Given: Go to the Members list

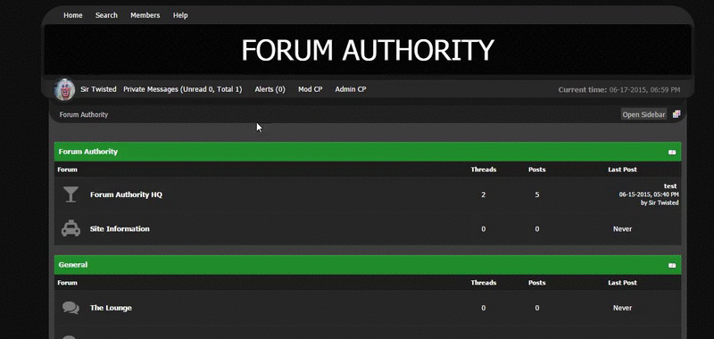Looking at the screenshot, I should (145, 15).
